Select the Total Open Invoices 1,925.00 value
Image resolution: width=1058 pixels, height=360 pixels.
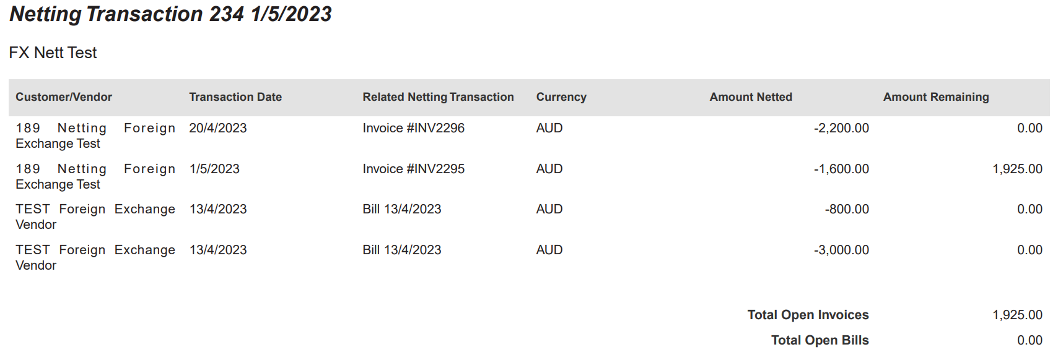(1017, 315)
